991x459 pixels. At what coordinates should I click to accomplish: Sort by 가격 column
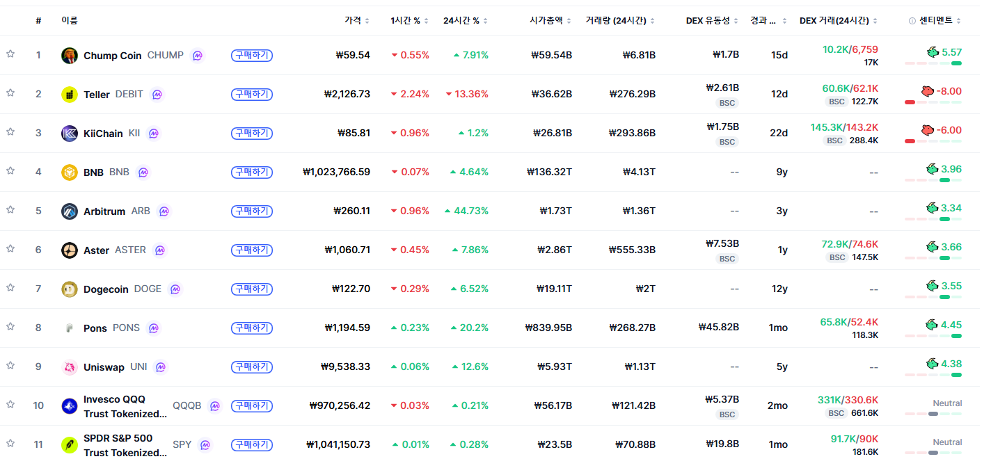[357, 21]
